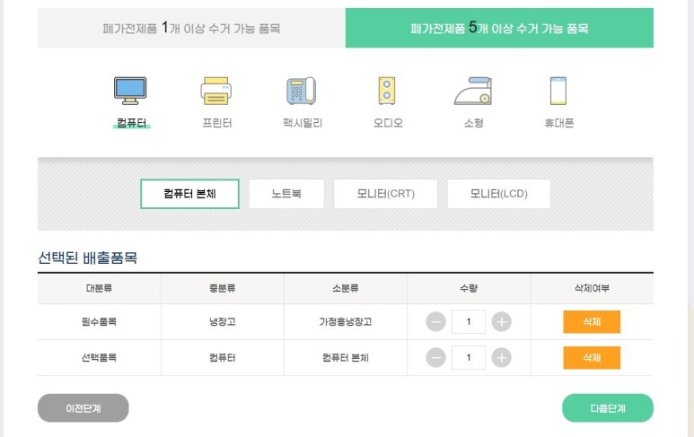Click the 필수품목 cell
The width and height of the screenshot is (694, 437).
pos(99,321)
